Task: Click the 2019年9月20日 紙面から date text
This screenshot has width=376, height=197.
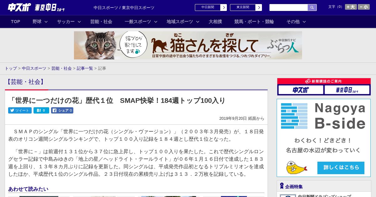Action: [x=242, y=119]
